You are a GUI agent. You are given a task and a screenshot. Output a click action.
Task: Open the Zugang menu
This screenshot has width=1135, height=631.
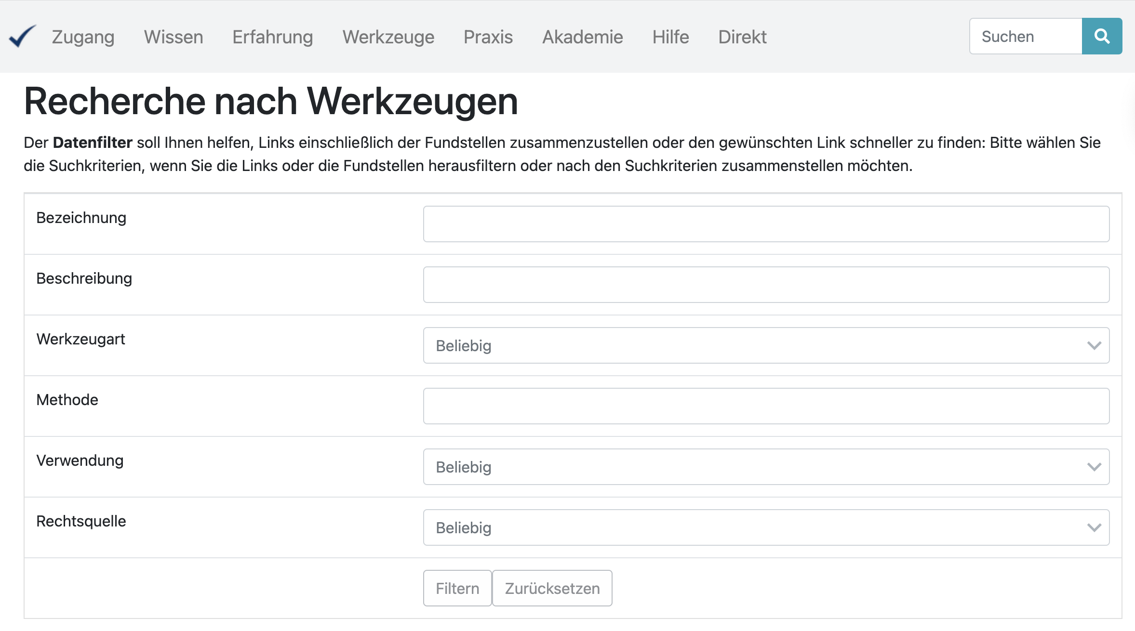click(x=83, y=37)
